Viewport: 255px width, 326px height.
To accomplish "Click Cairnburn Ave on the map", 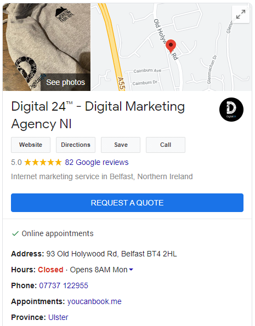I will click(x=148, y=71).
